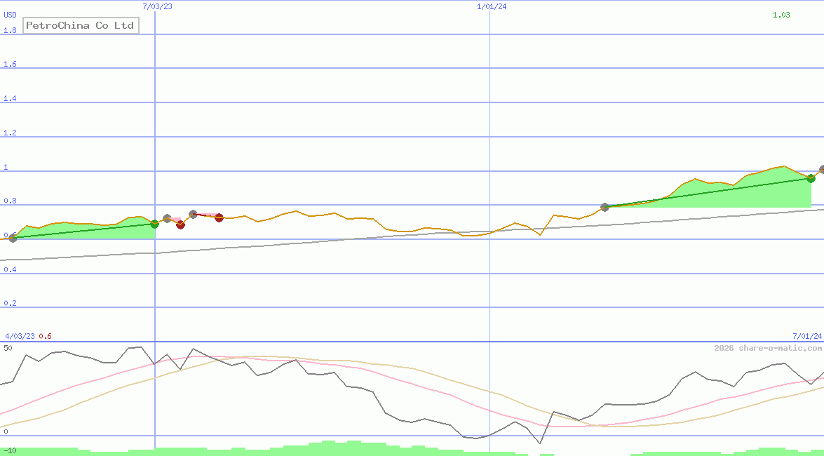Screen dimensions: 824x456
Task: Click the 1/01/24 date gridline label
Action: click(491, 6)
